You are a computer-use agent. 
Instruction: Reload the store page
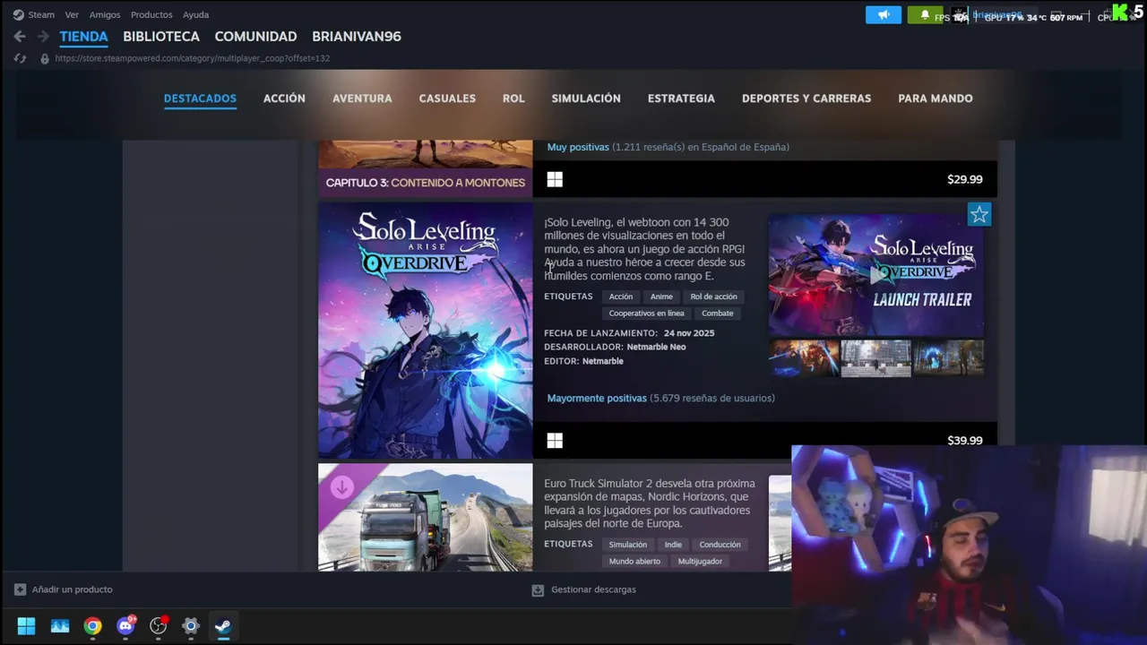click(x=20, y=58)
